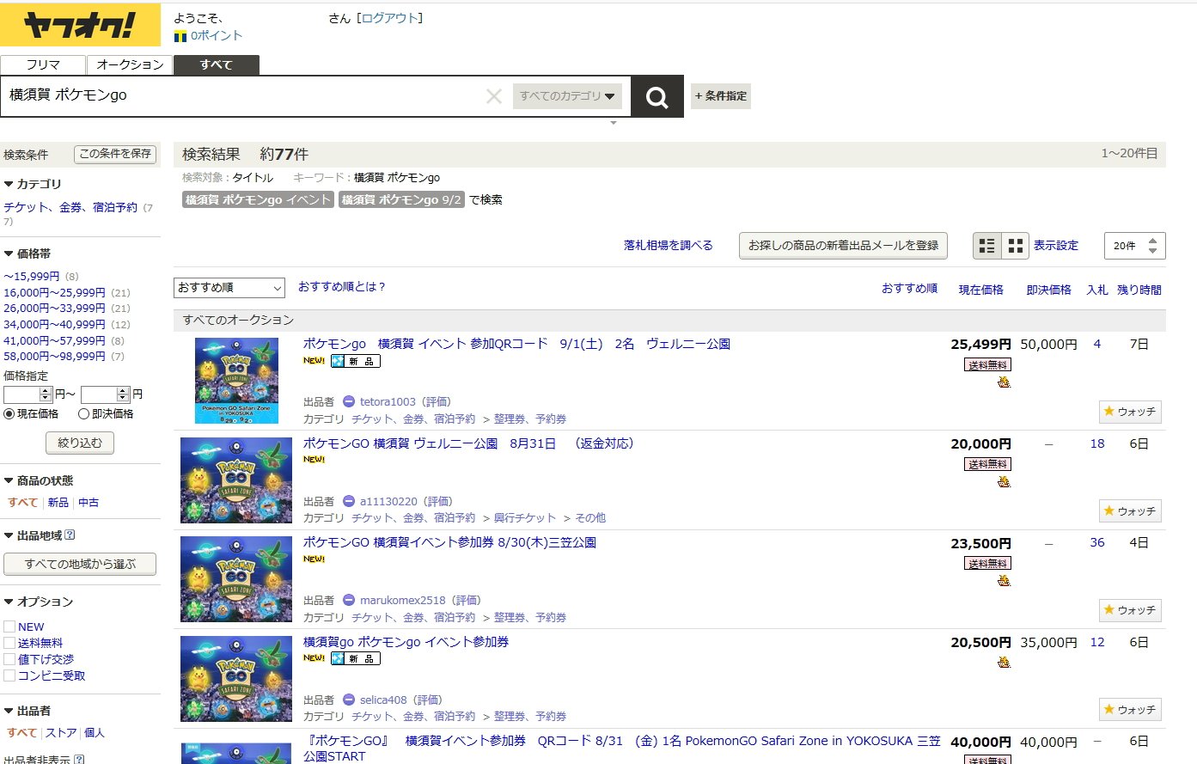Image resolution: width=1197 pixels, height=764 pixels.
Task: Click help icon next to 出品地域
Action: coord(70,535)
